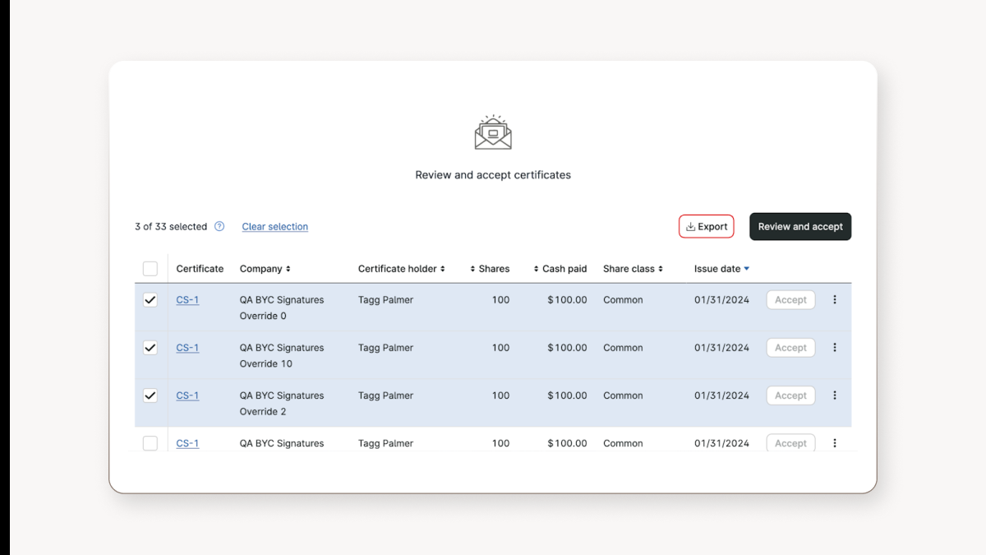Viewport: 986px width, 555px height.
Task: Uncheck the Override 0 row
Action: 150,299
